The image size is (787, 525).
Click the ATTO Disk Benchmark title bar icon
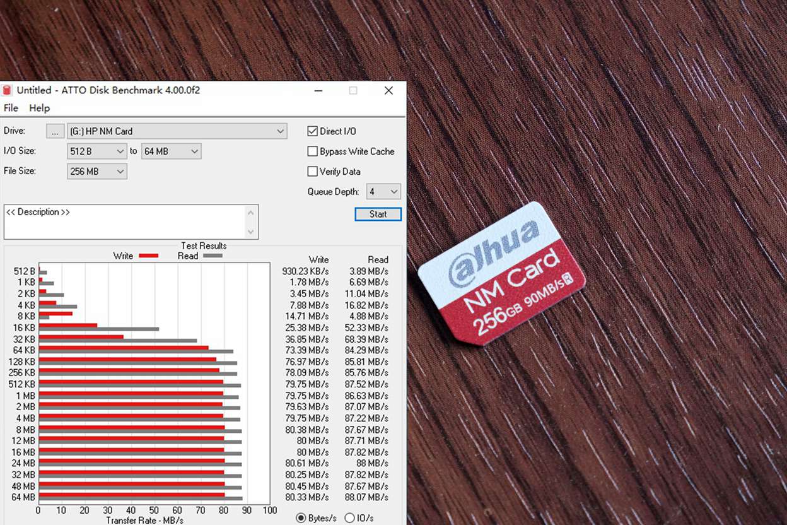coord(8,90)
